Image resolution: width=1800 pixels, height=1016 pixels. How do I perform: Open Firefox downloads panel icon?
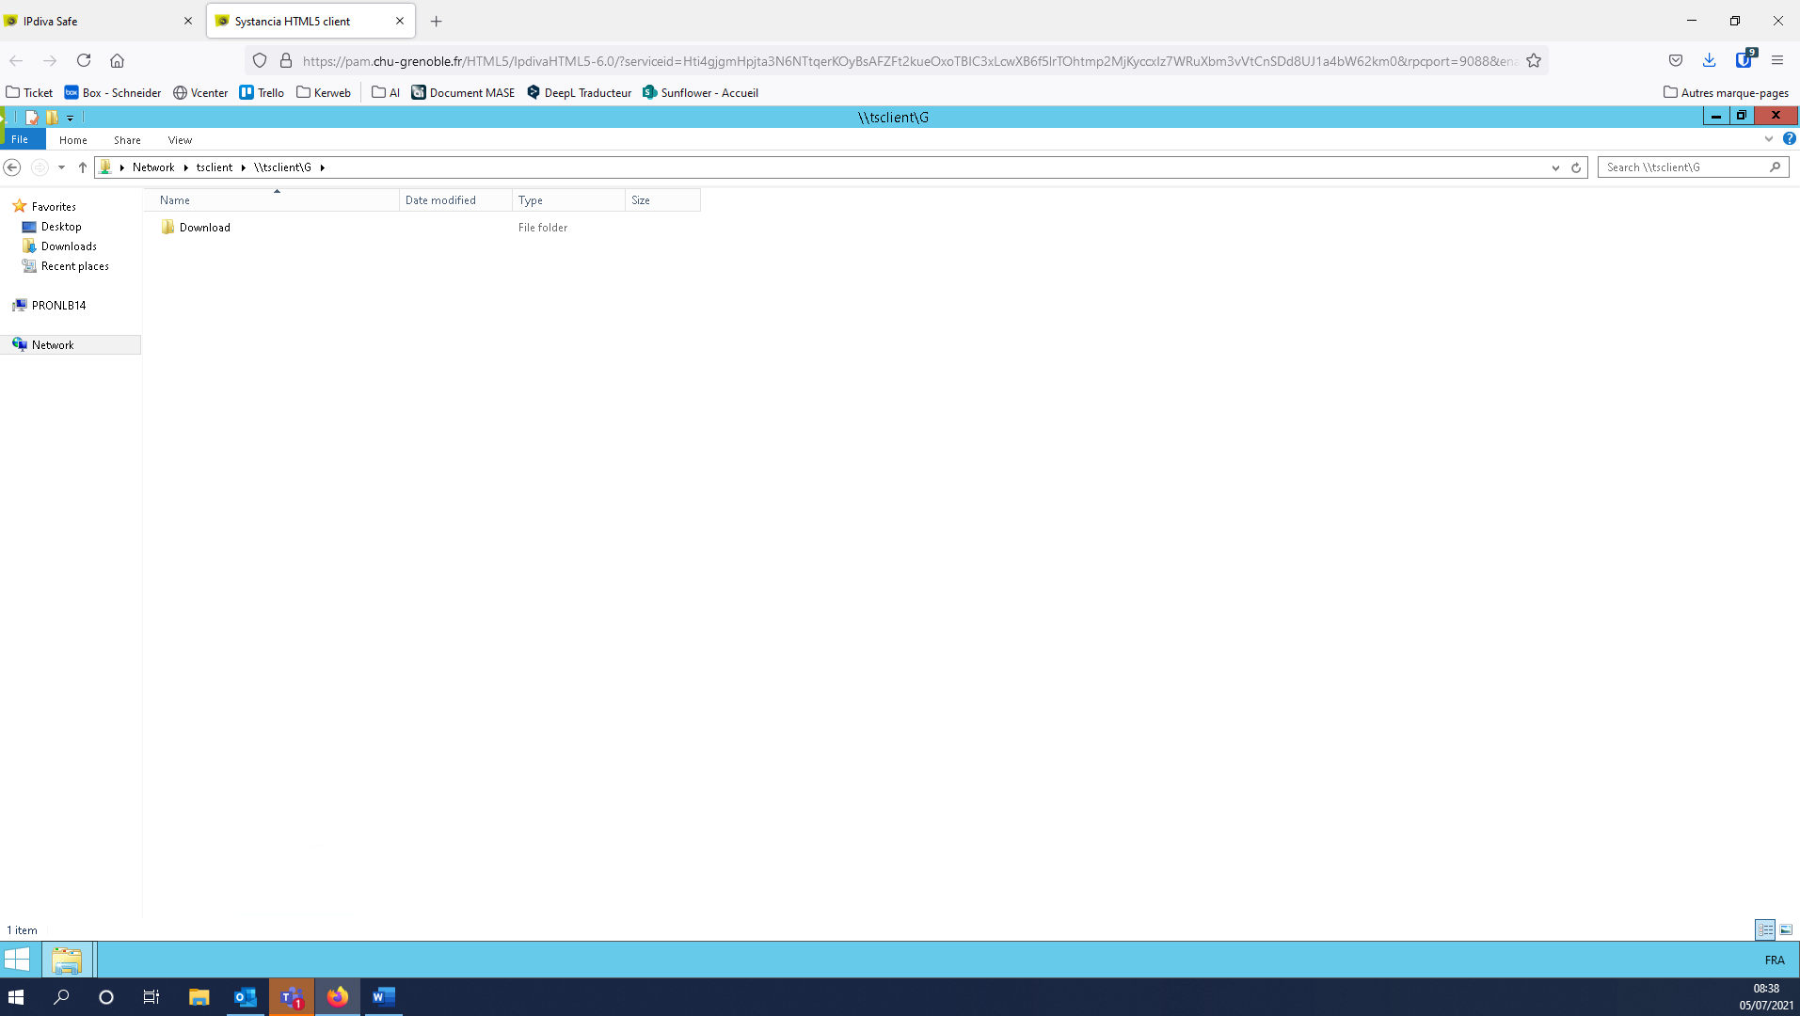[1709, 61]
